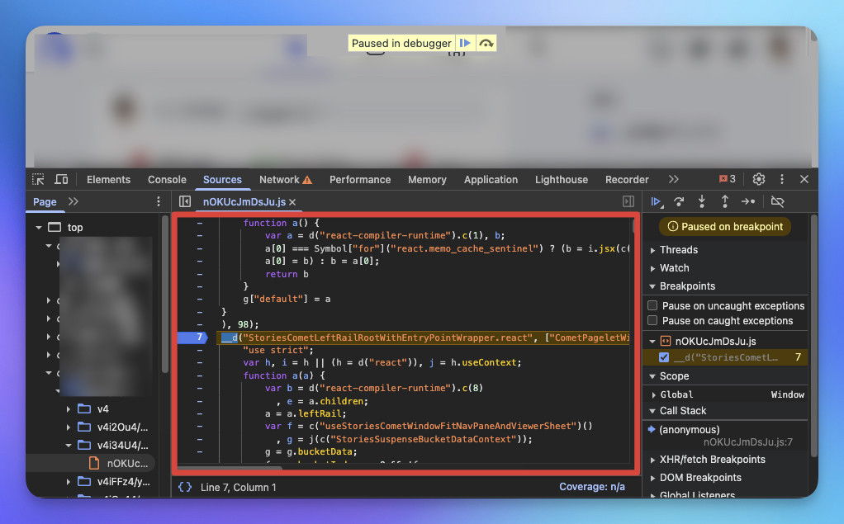Image resolution: width=844 pixels, height=524 pixels.
Task: Click the Step out of function icon
Action: [x=725, y=201]
